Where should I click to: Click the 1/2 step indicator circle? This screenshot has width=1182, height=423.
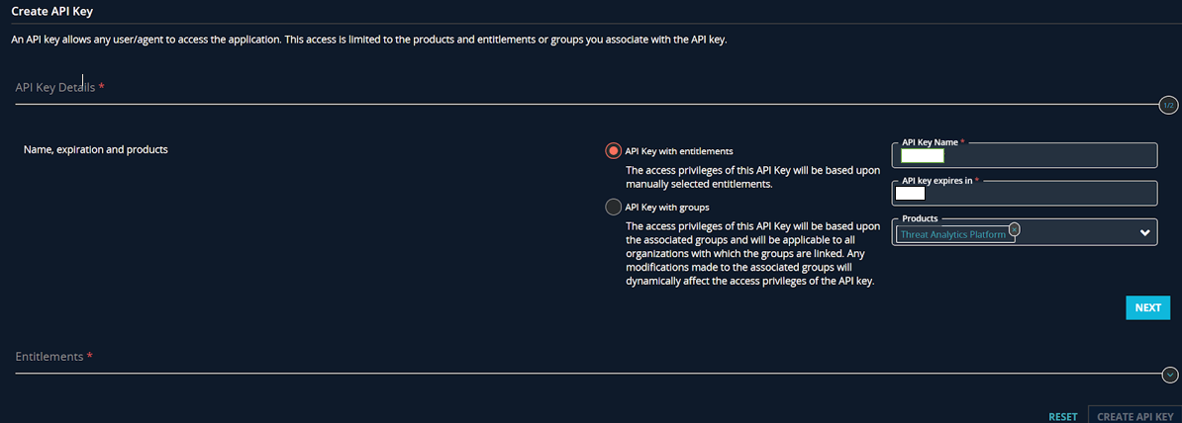[x=1168, y=105]
